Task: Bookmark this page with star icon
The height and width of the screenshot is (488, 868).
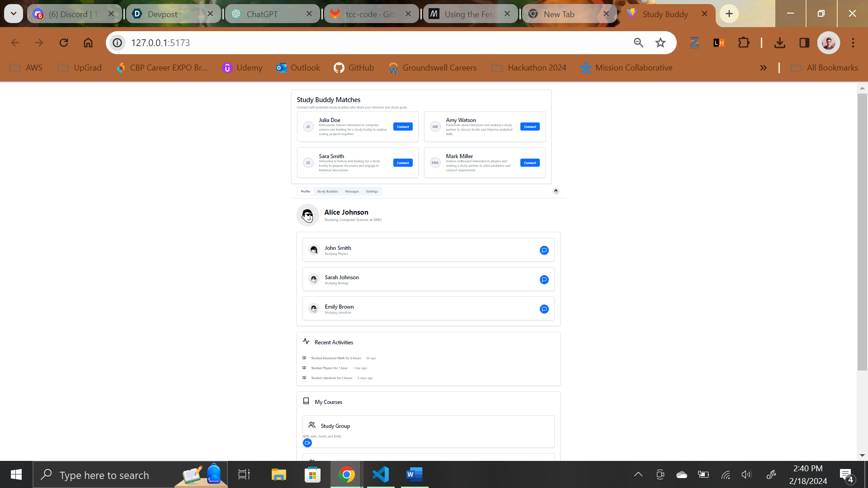Action: coord(660,42)
